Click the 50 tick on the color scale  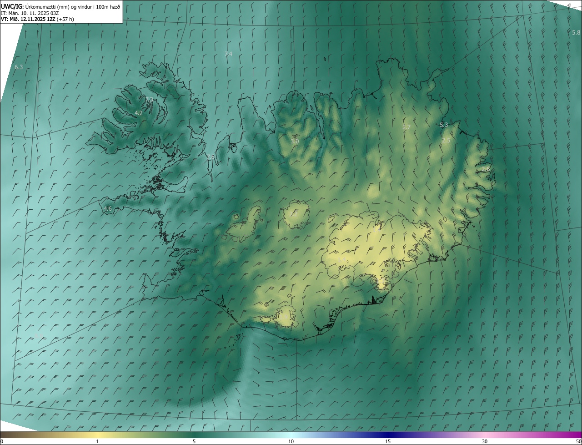pos(578,442)
